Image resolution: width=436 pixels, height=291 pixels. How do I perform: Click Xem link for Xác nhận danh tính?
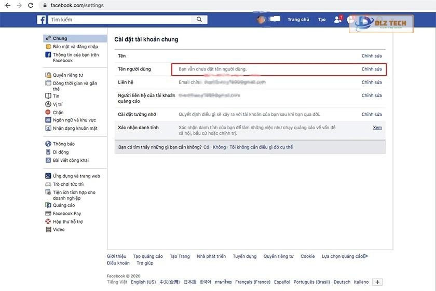click(x=377, y=128)
